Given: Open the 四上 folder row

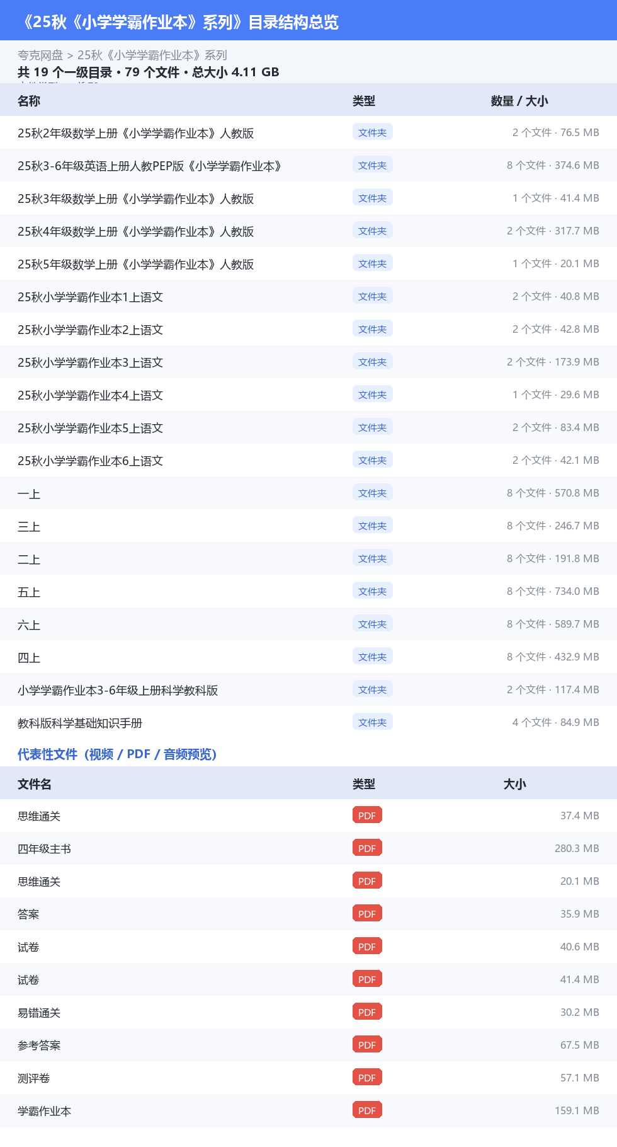Looking at the screenshot, I should tap(308, 657).
